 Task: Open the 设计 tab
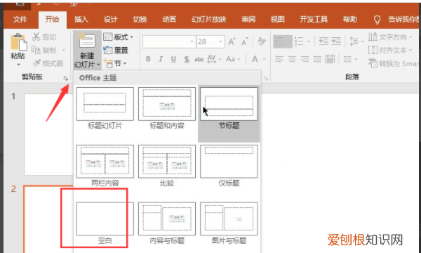click(111, 20)
